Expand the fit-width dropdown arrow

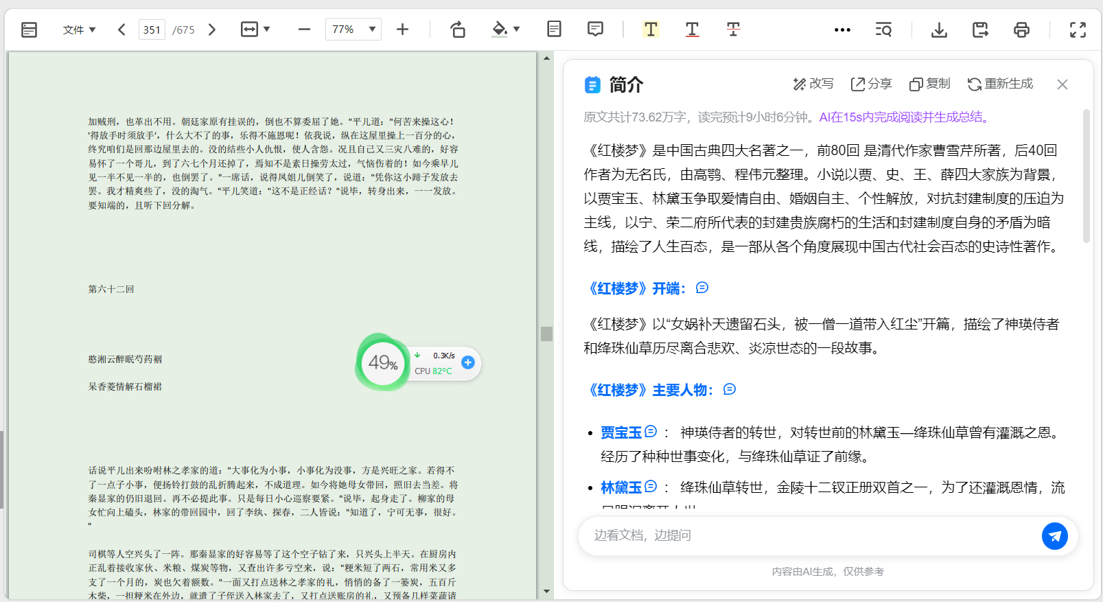click(x=267, y=30)
